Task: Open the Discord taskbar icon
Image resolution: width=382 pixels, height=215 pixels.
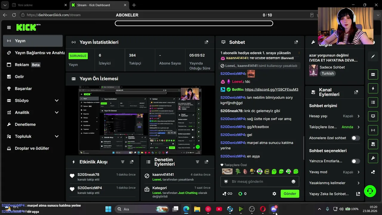Action: 274,209
